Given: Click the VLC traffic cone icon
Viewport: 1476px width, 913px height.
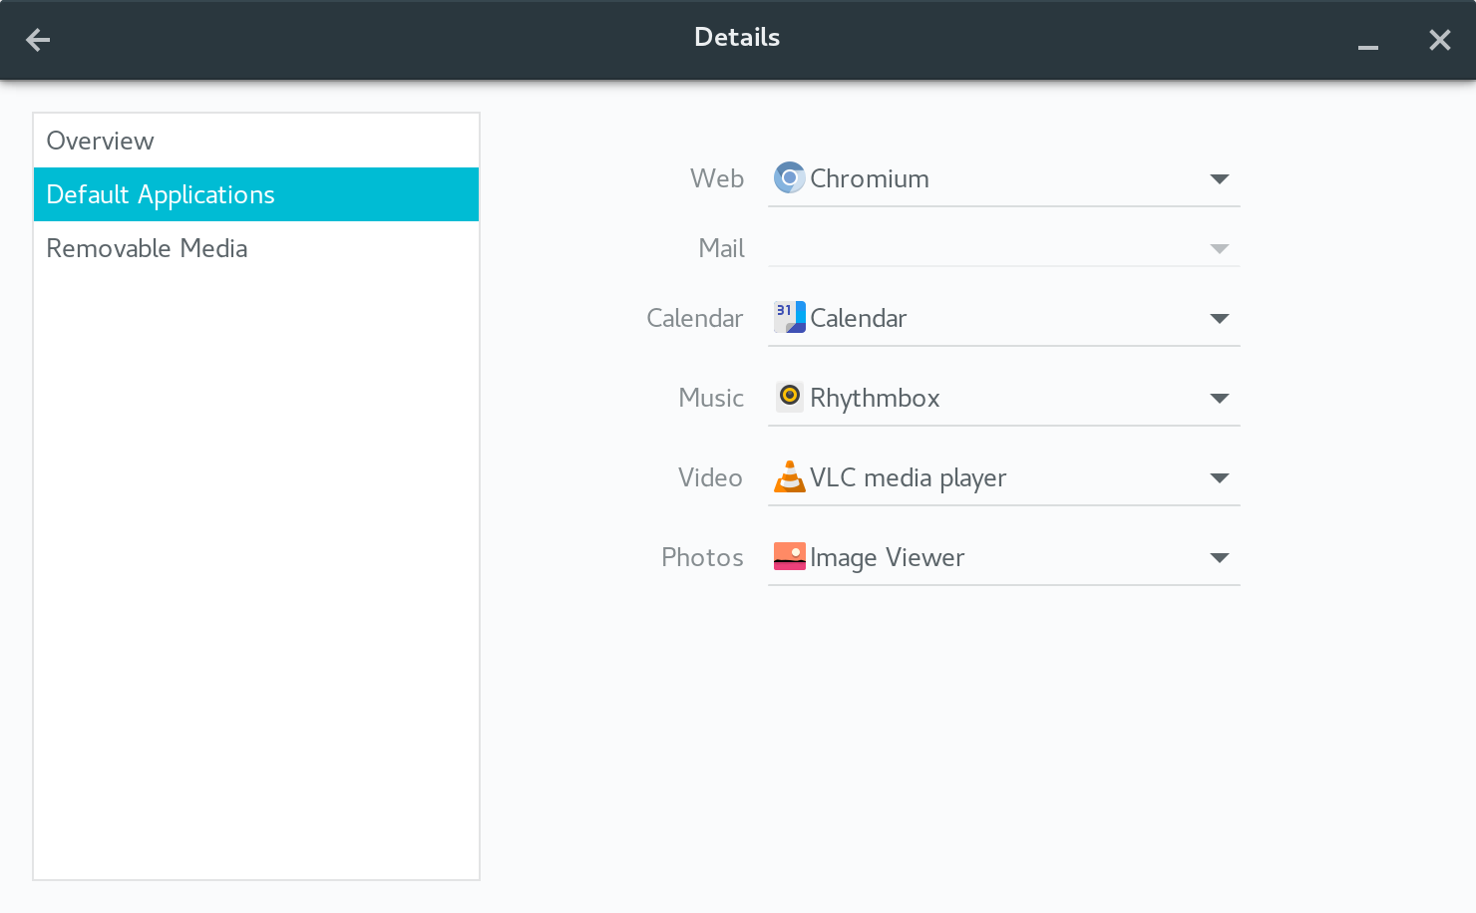Looking at the screenshot, I should (789, 477).
